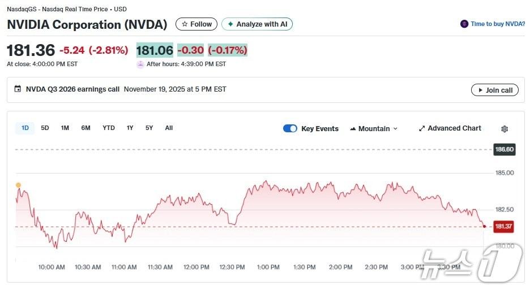Image resolution: width=530 pixels, height=290 pixels.
Task: Click the red closing price dot on chart
Action: 484,226
